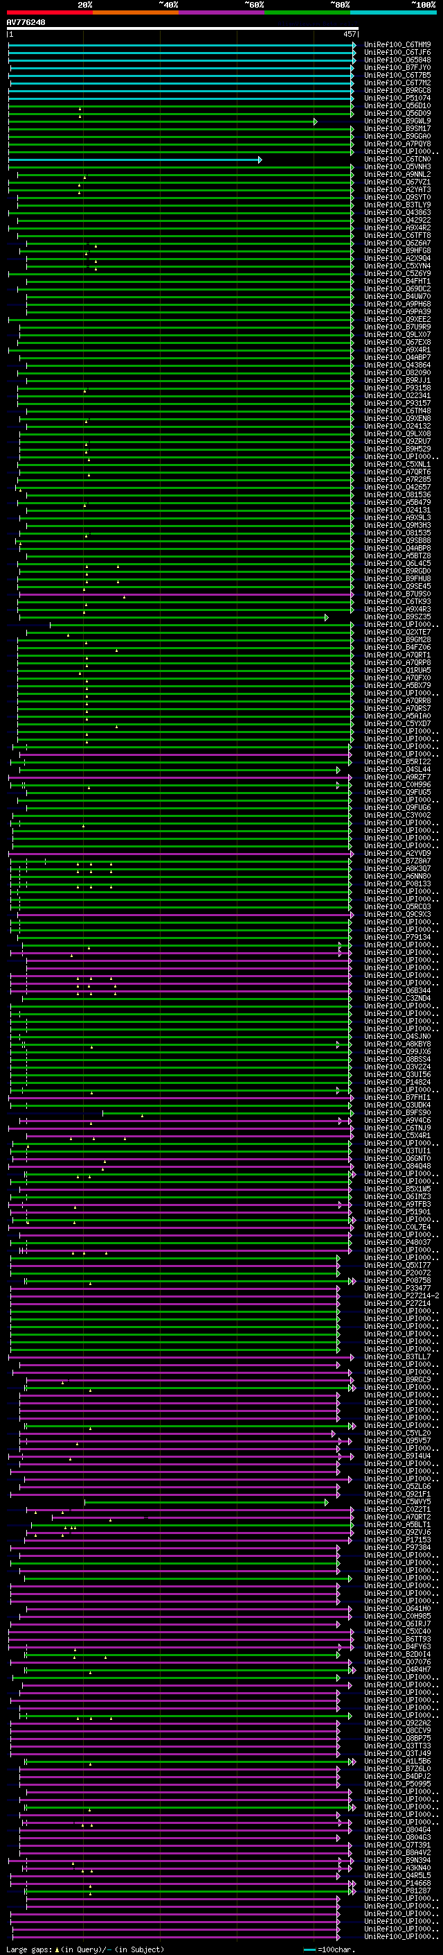443x1955 pixels.
Task: Click the cyan ~100% identity legend segment
Action: click(x=393, y=12)
